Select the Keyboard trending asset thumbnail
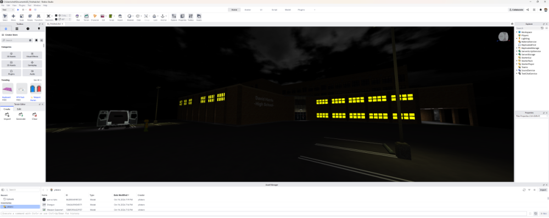 [x=7, y=88]
